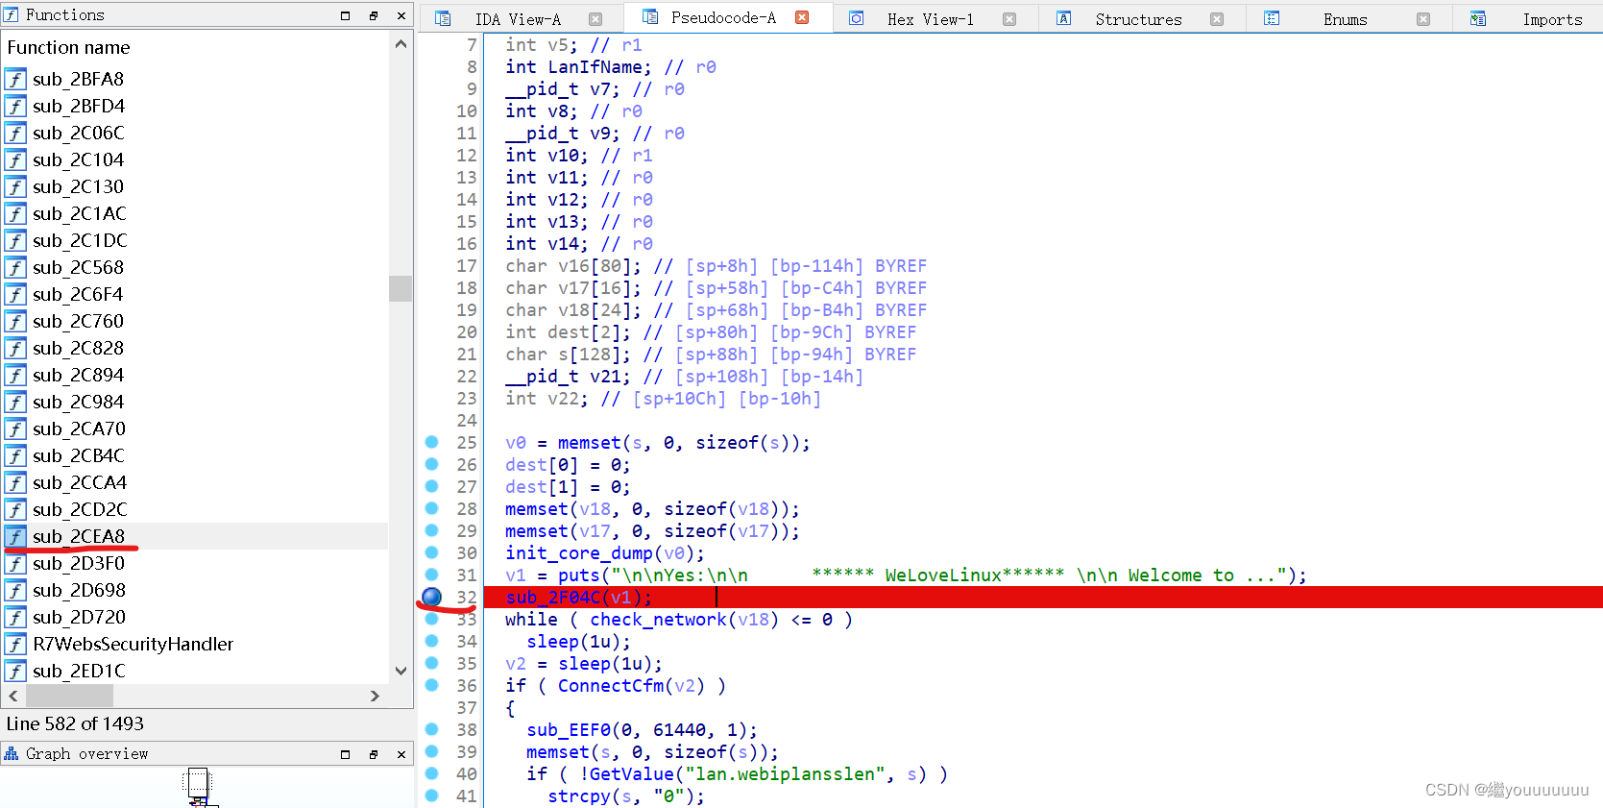Viewport: 1603px width, 808px height.
Task: Click the function icon beside sub_2D698
Action: [15, 590]
